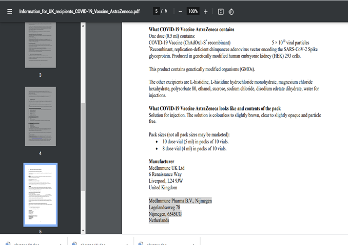Image resolution: width=348 pixels, height=245 pixels.
Task: Click 'Pack sizes (not all pack sizes may be marketed)'
Action: (x=189, y=135)
